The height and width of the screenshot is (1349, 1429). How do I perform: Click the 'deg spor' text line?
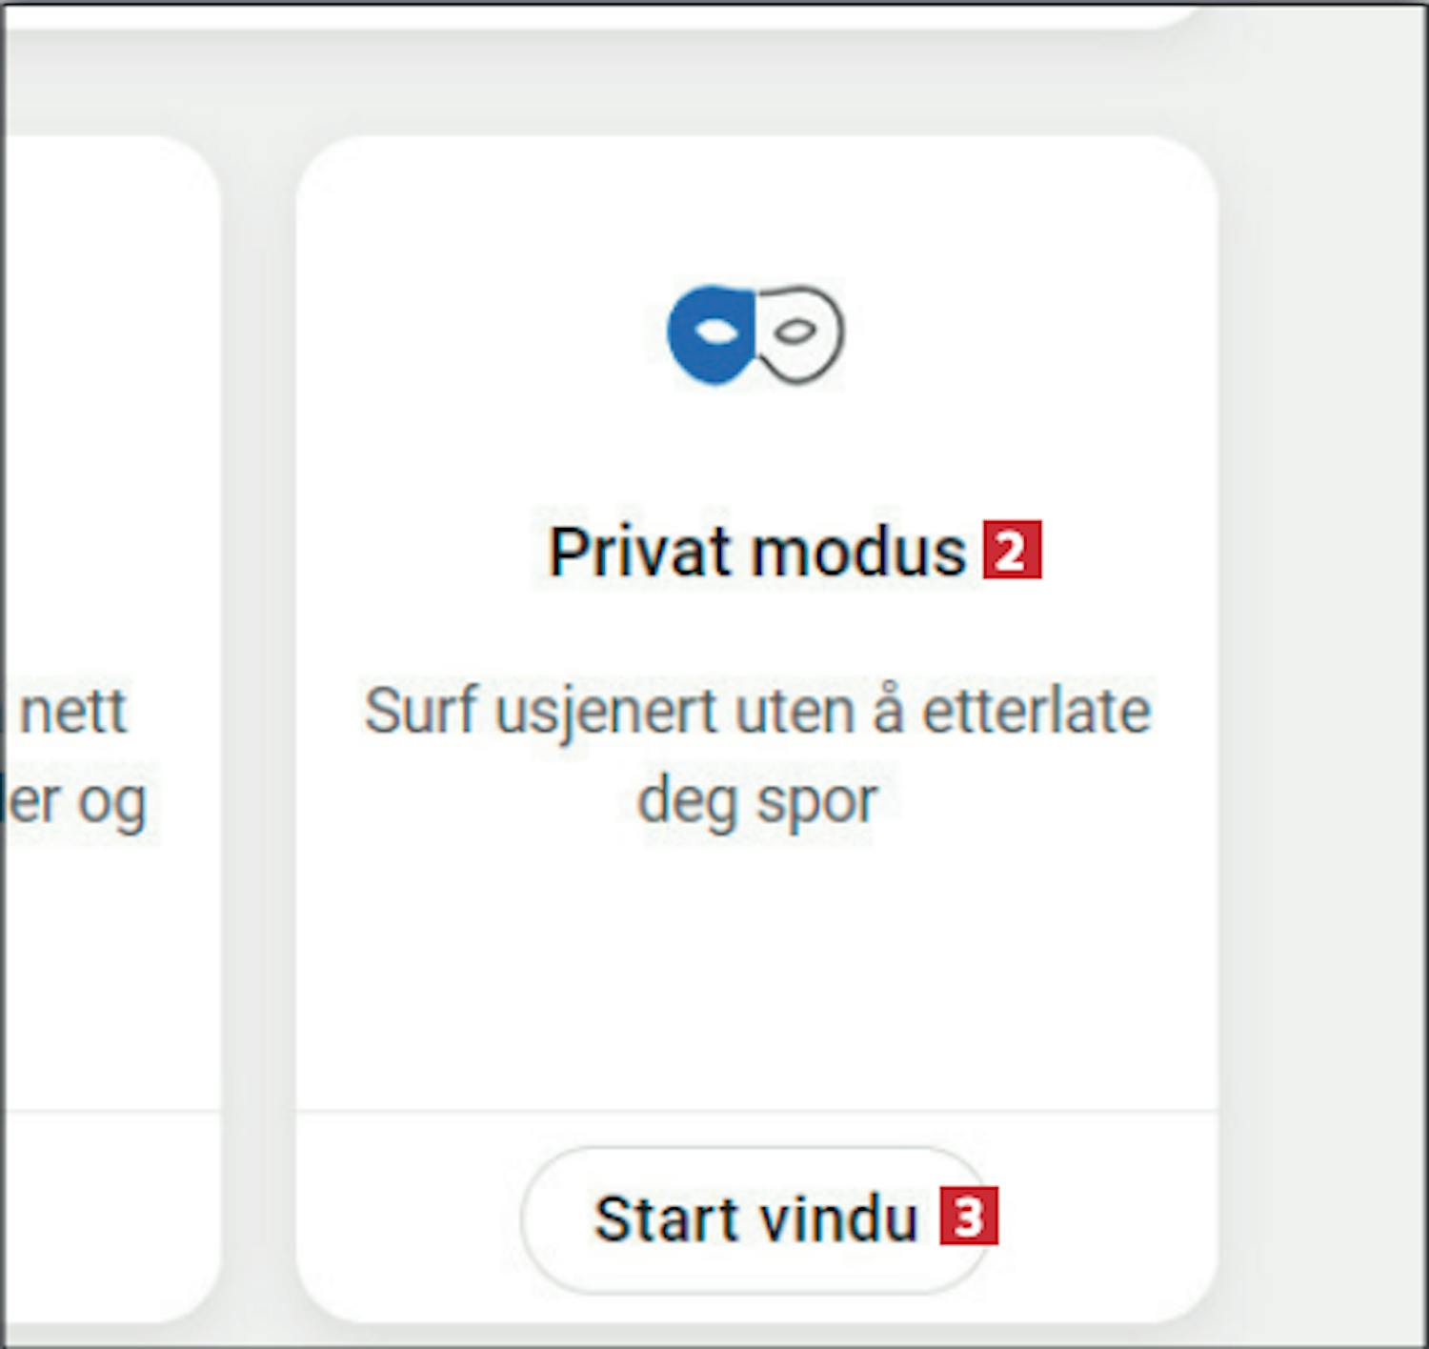point(757,801)
